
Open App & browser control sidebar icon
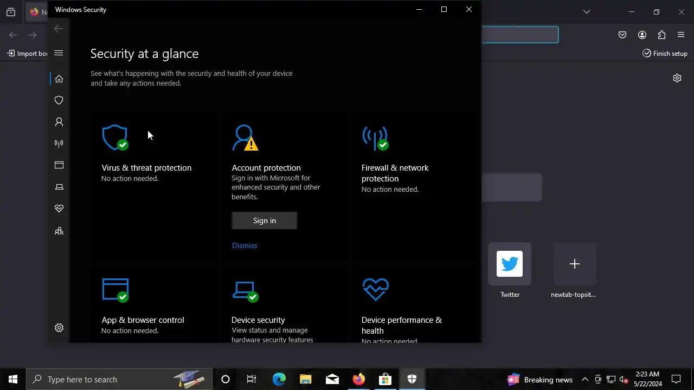(x=59, y=165)
